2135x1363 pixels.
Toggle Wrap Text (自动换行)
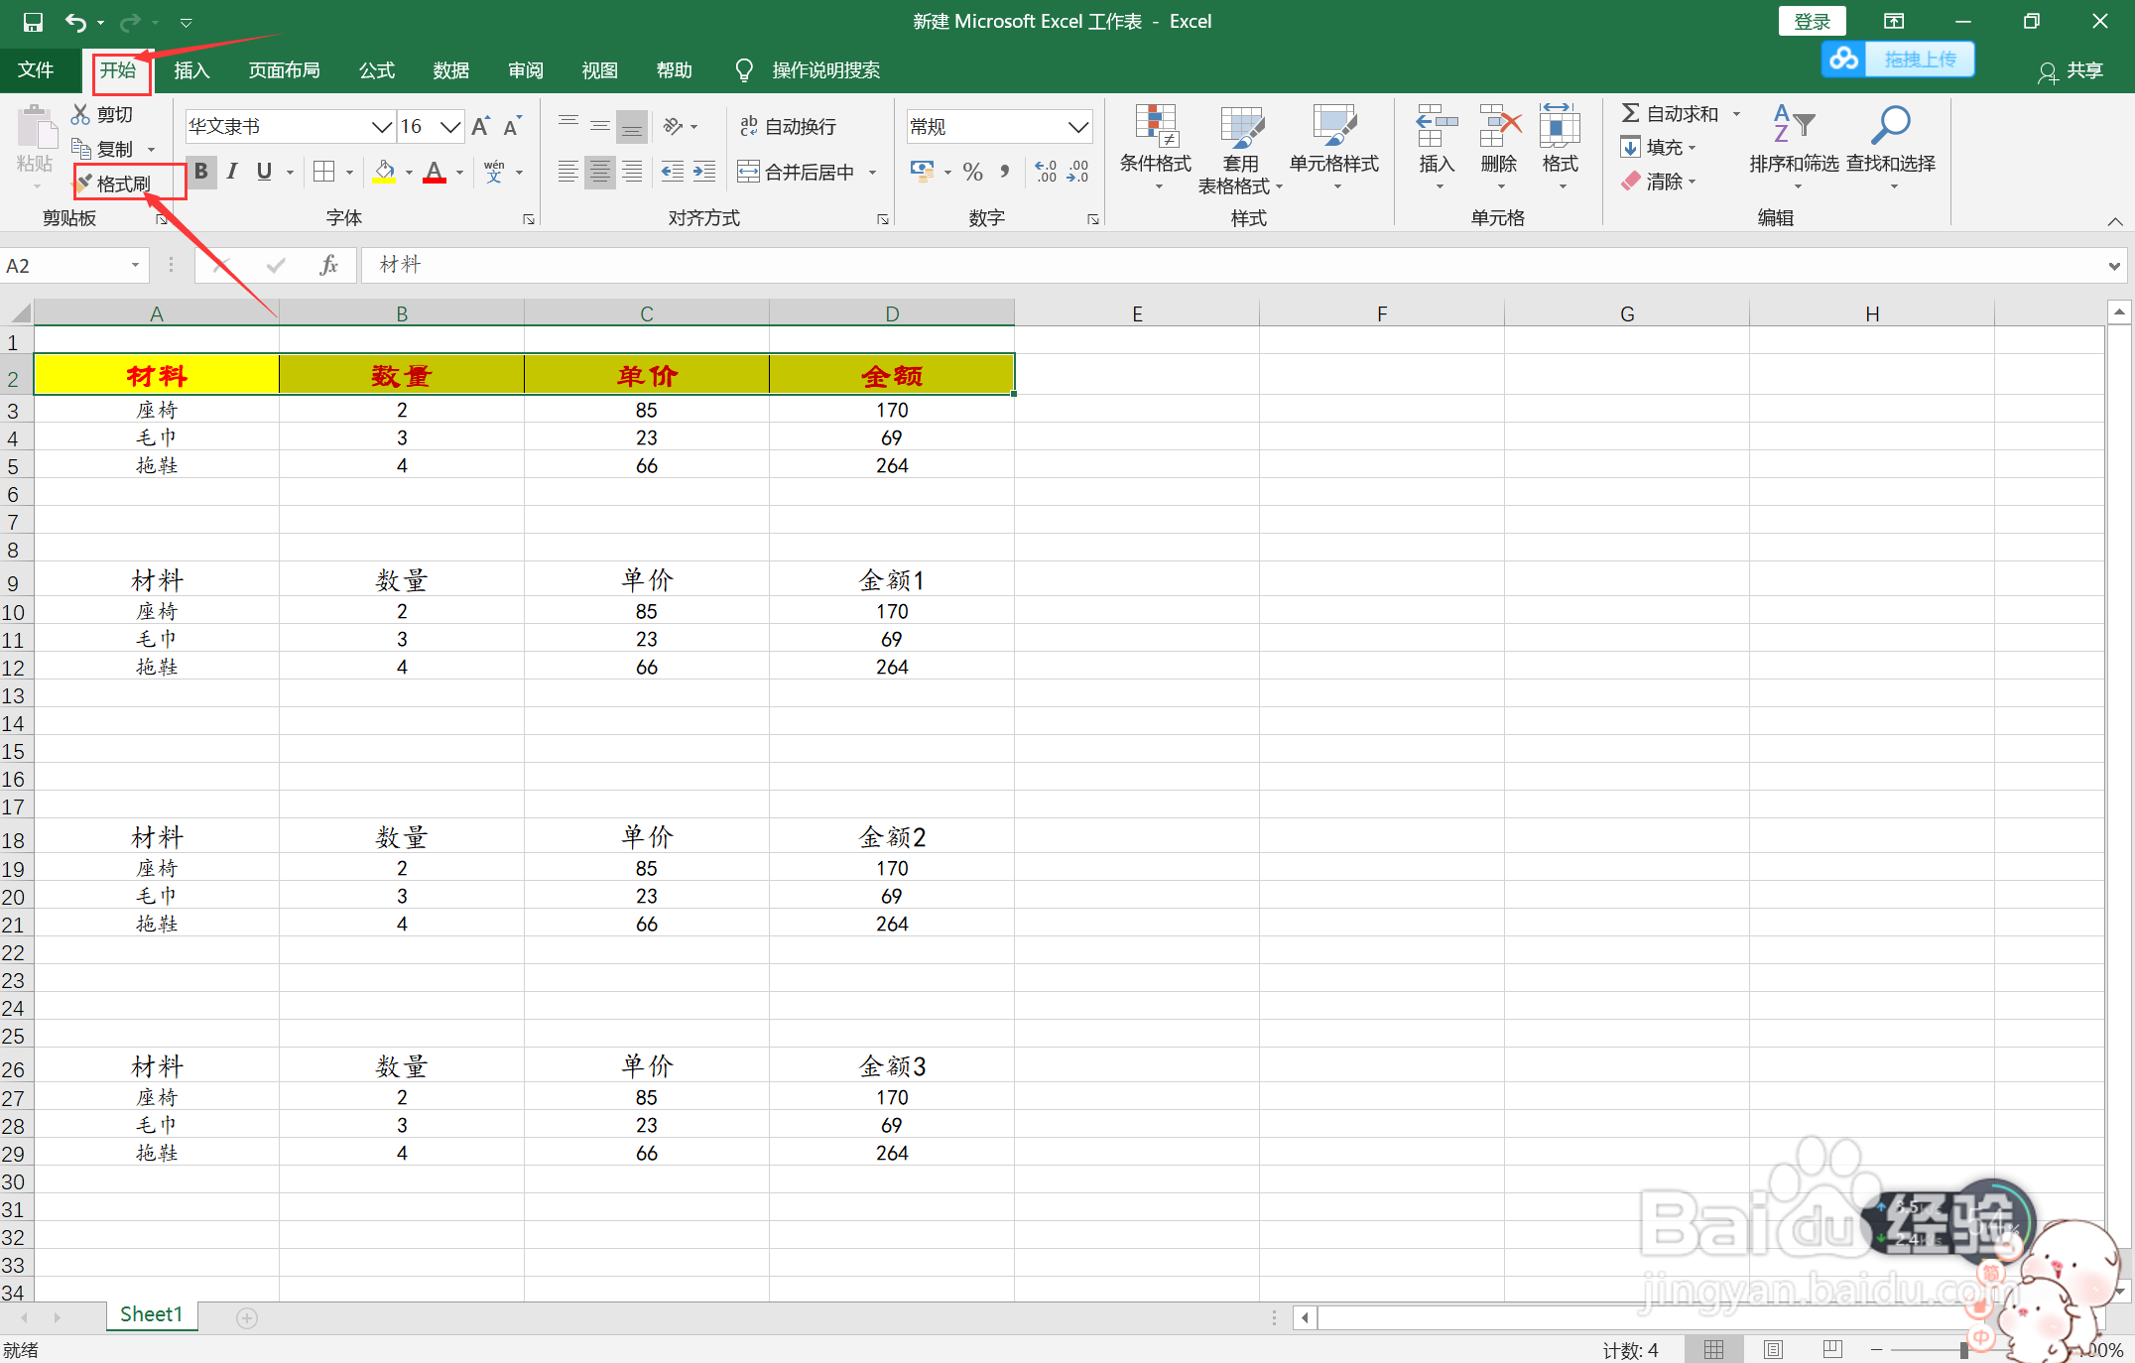pyautogui.click(x=789, y=127)
